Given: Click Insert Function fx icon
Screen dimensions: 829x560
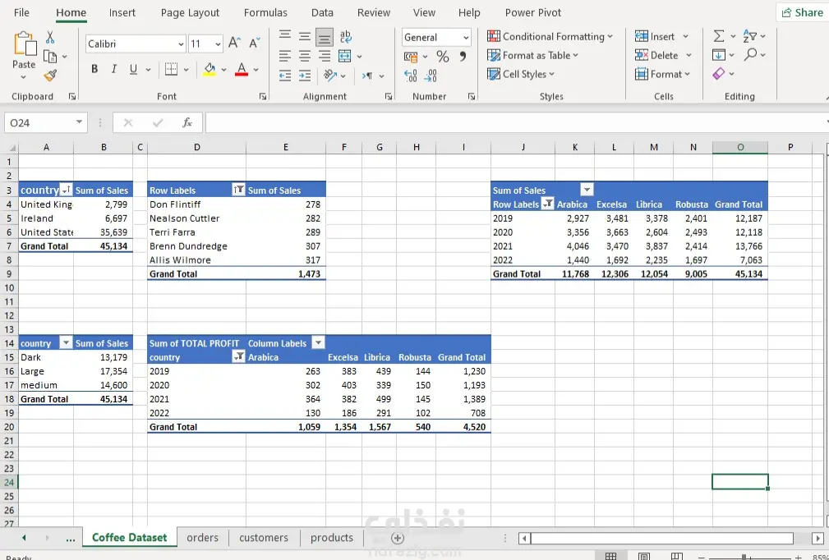Looking at the screenshot, I should [187, 122].
